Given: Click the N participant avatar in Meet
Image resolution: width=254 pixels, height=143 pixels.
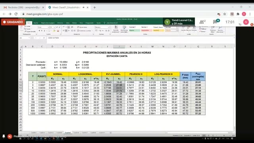Looking at the screenshot, I should click(246, 22).
